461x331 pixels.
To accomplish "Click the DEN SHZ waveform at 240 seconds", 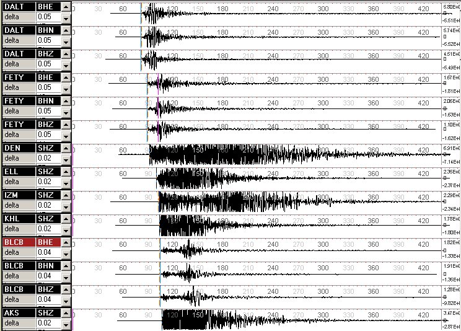I will click(x=273, y=154).
